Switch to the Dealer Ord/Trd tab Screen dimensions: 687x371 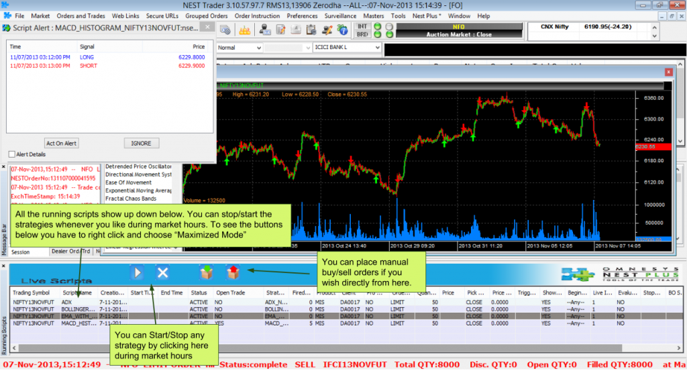70,252
